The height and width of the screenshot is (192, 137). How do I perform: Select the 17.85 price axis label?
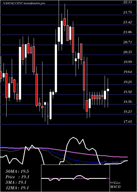point(128,122)
